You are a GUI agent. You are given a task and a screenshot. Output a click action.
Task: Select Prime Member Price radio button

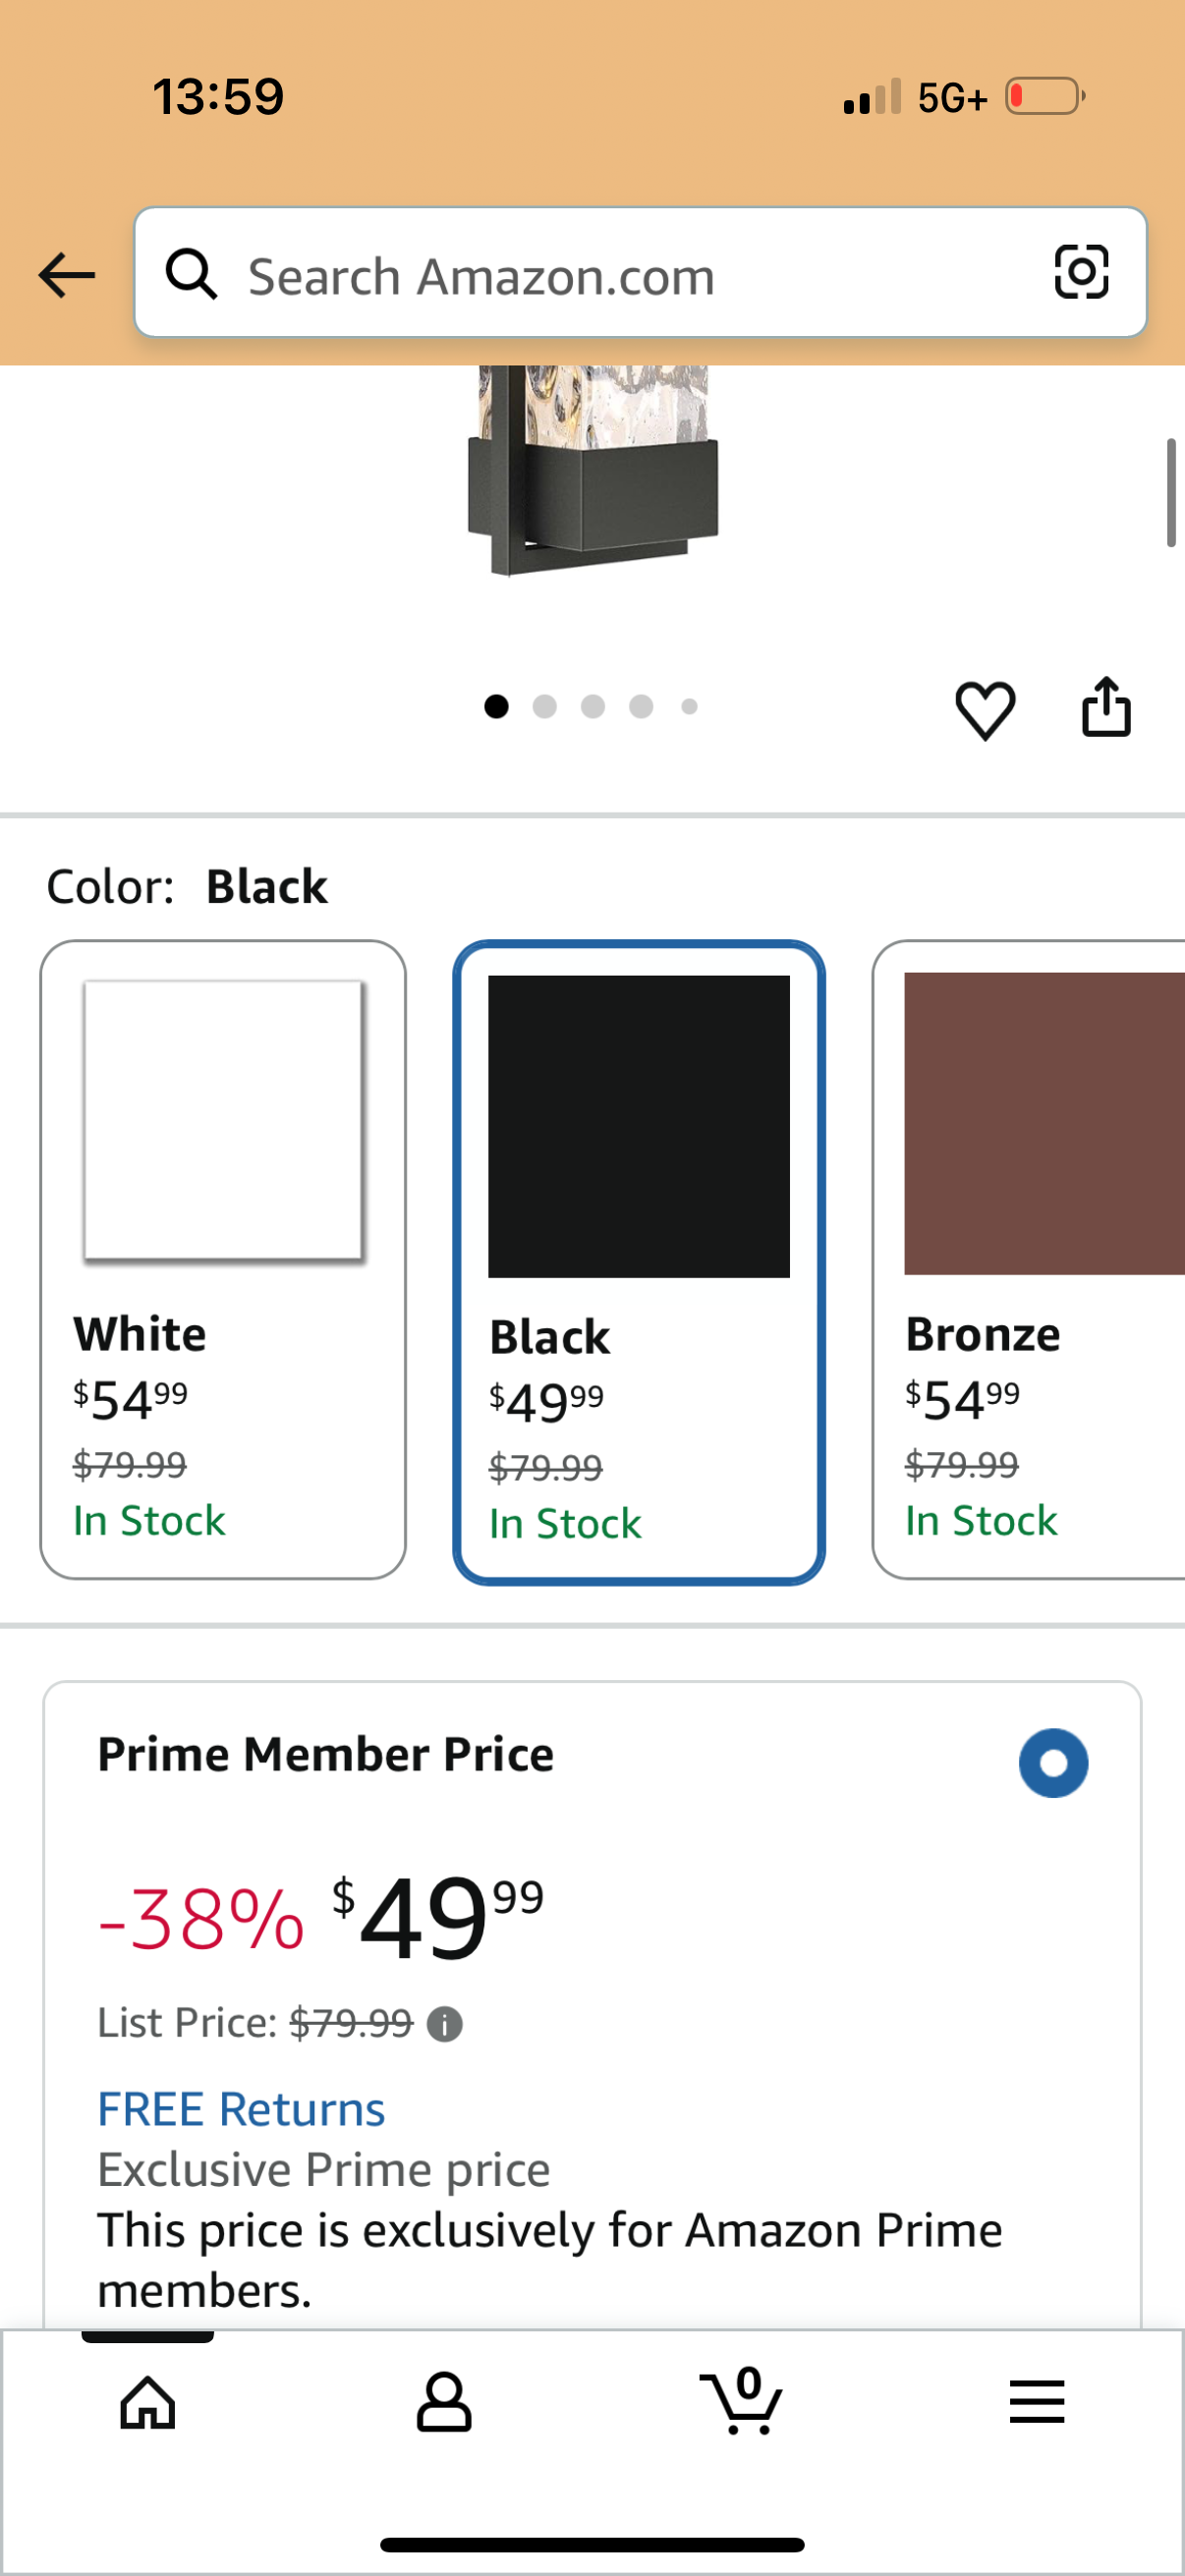[x=1053, y=1763]
